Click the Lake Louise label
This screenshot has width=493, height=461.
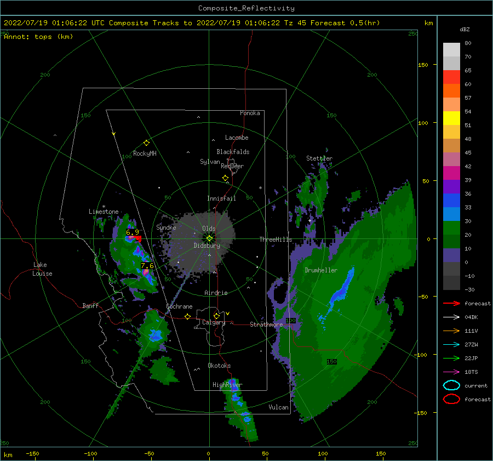pyautogui.click(x=42, y=269)
